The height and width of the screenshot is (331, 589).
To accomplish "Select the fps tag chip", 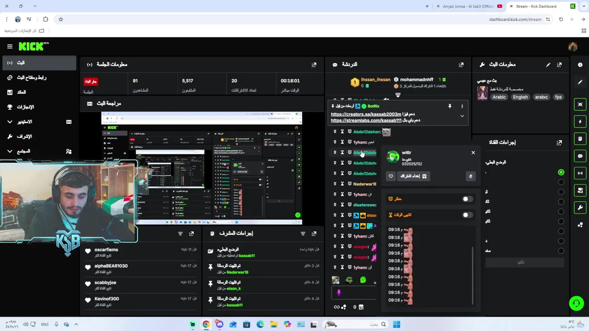I will [x=558, y=97].
